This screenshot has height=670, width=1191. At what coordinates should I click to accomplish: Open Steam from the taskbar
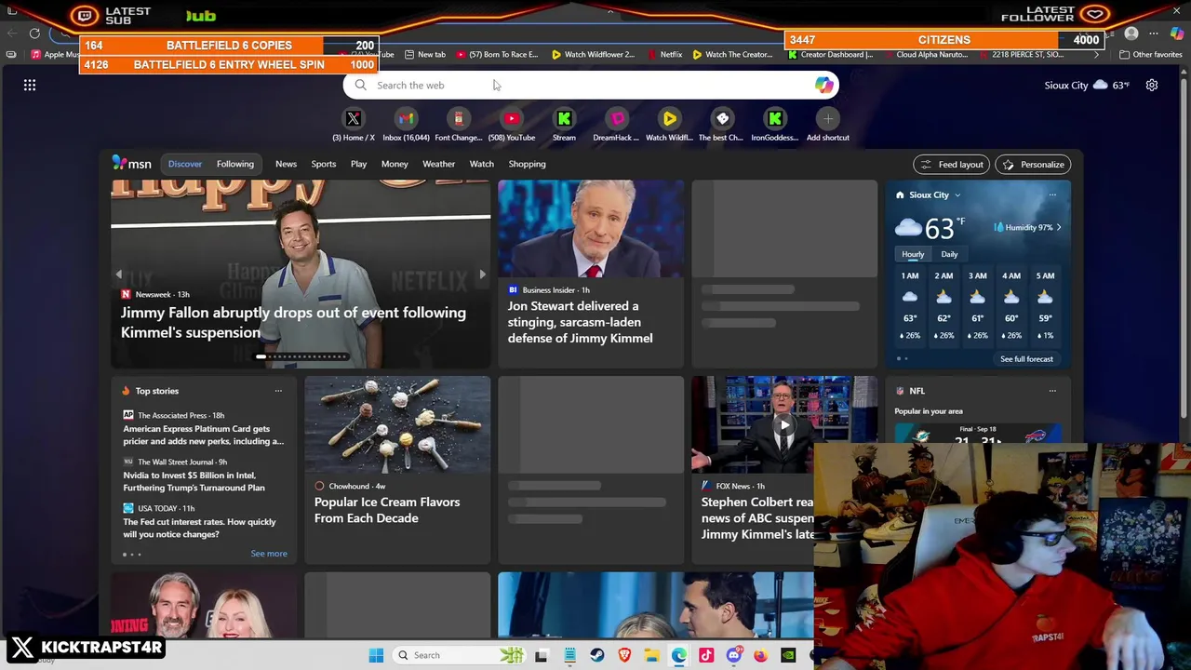point(597,655)
